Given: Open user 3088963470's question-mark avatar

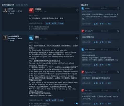Looking at the screenshot, I should tap(5, 37).
